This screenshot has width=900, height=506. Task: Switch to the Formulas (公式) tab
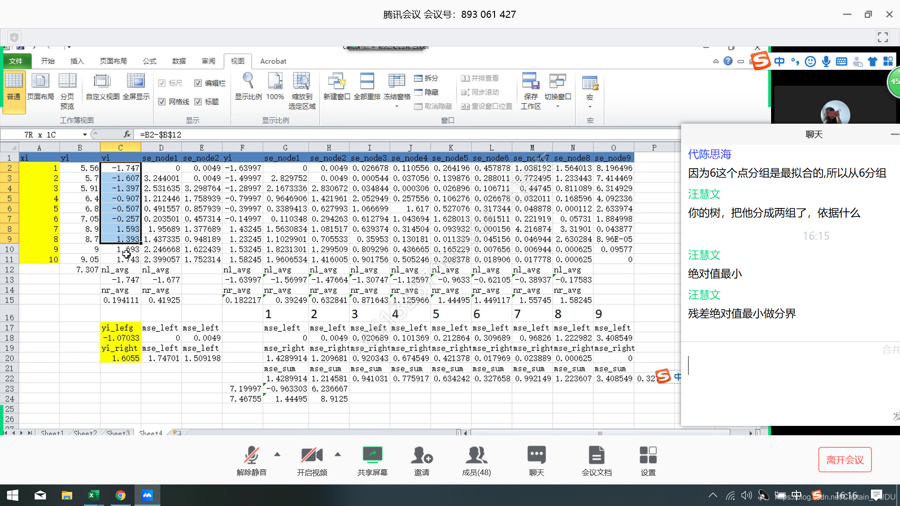pos(150,61)
